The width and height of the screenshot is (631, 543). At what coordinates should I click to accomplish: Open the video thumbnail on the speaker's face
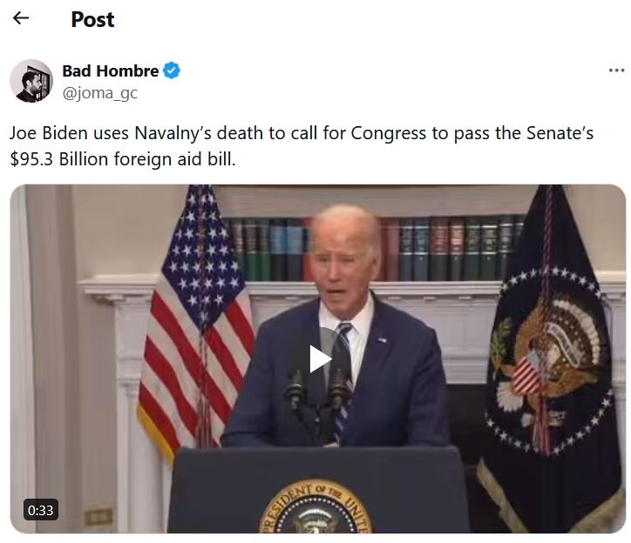(344, 258)
